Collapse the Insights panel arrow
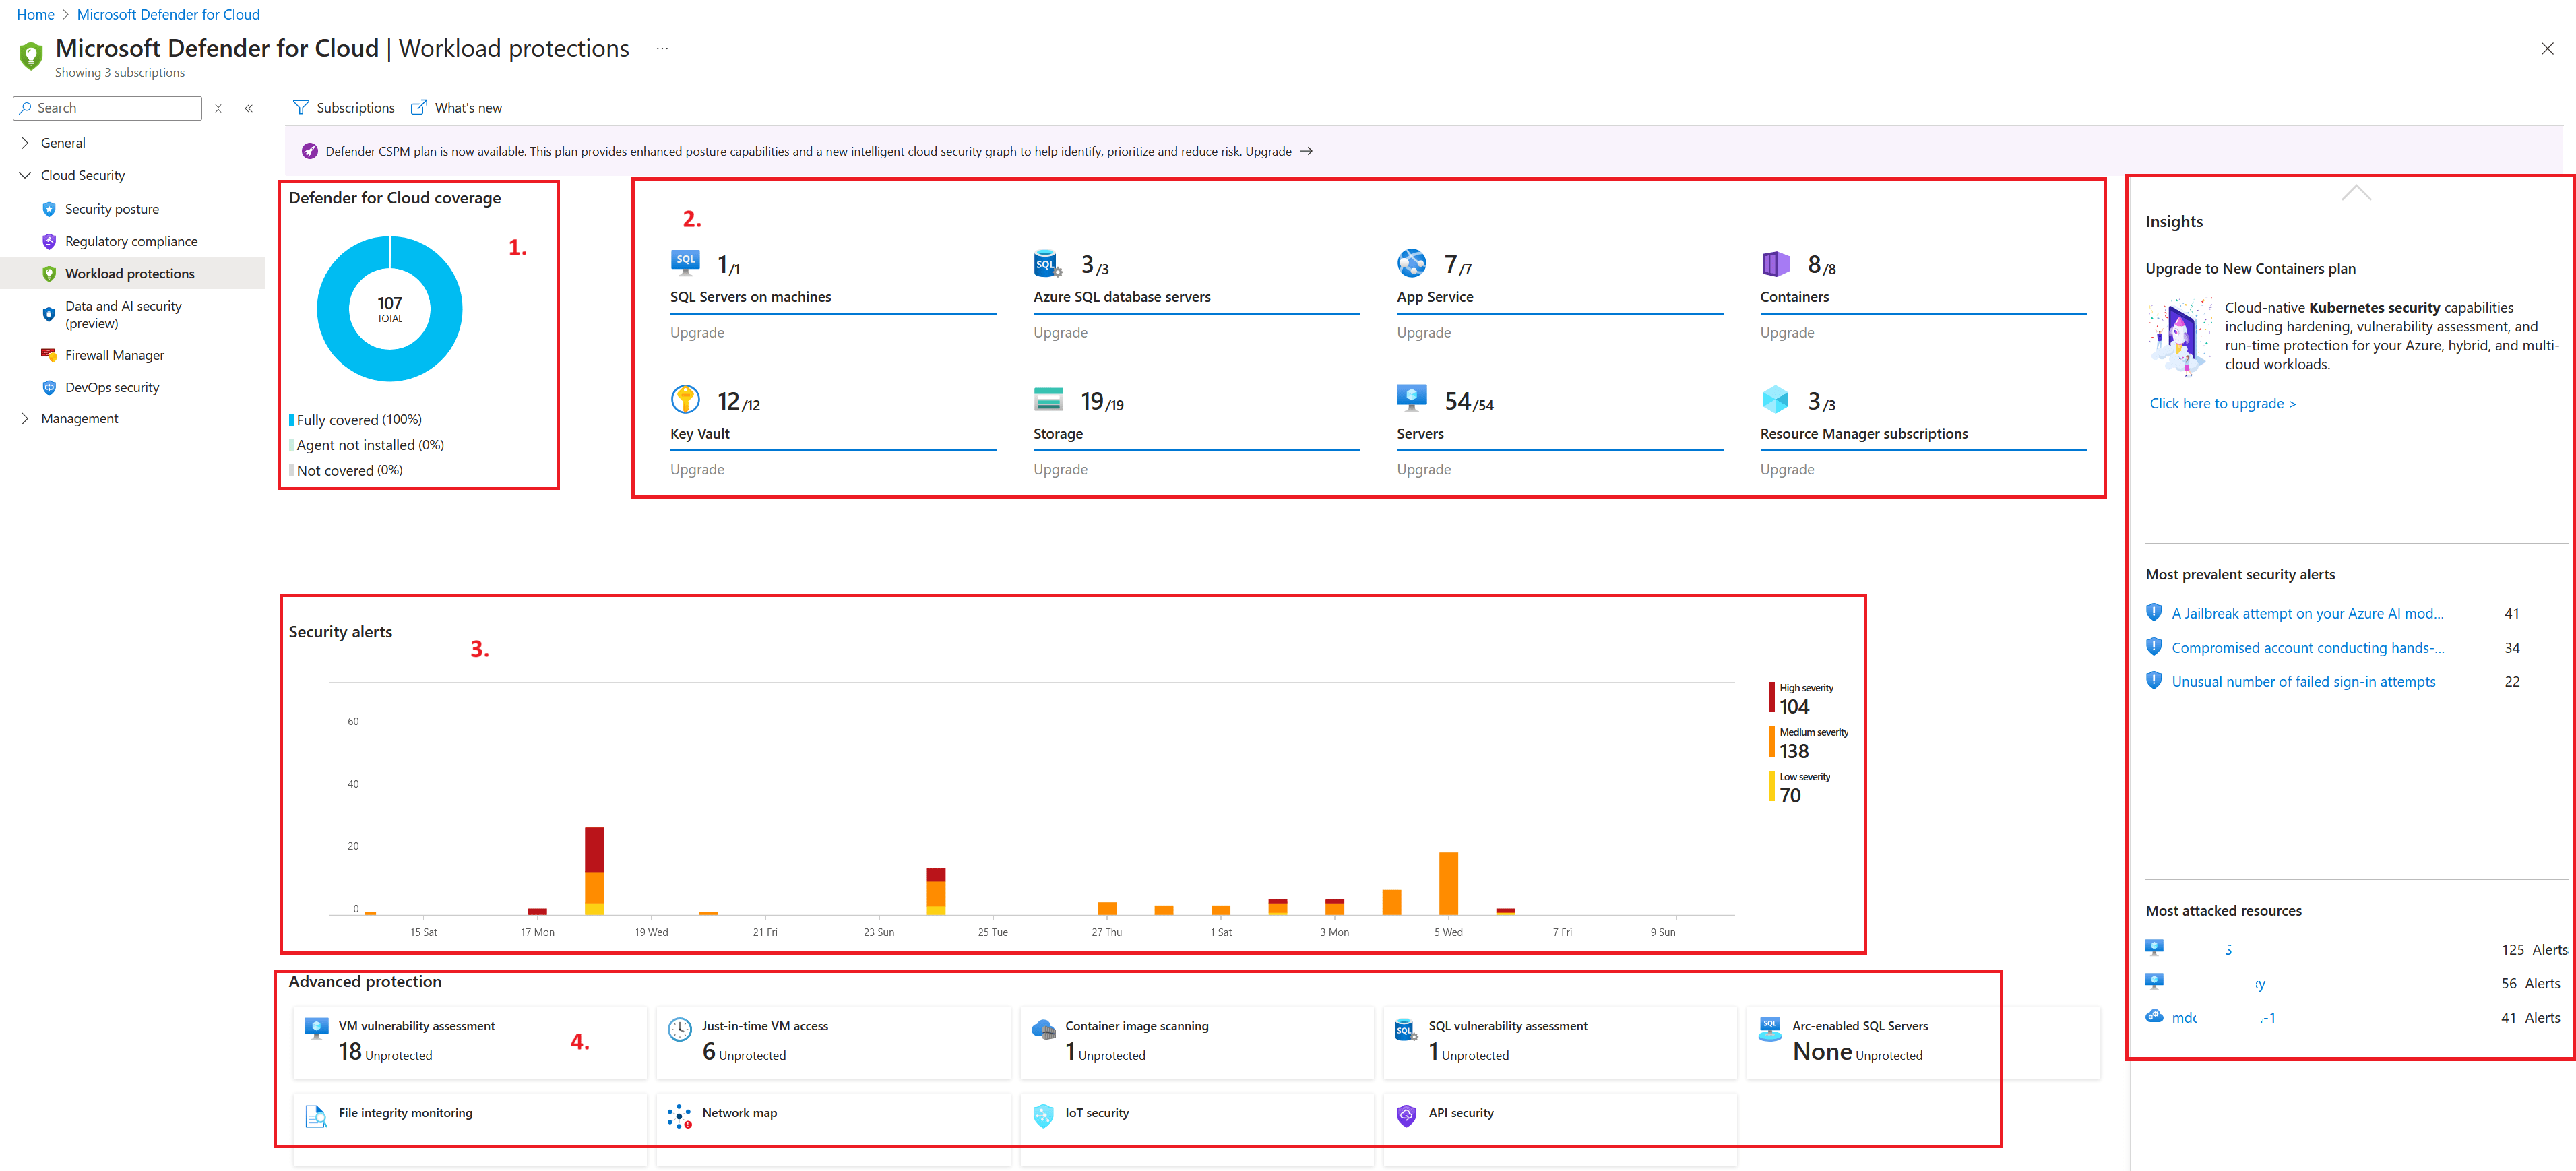Screen dimensions: 2576x1171 pos(2356,193)
